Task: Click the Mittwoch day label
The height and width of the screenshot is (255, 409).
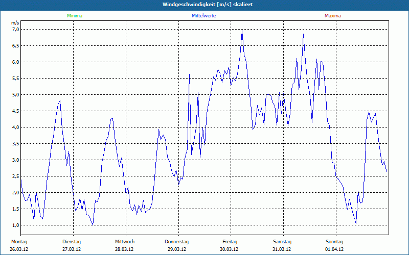Action: (x=125, y=242)
